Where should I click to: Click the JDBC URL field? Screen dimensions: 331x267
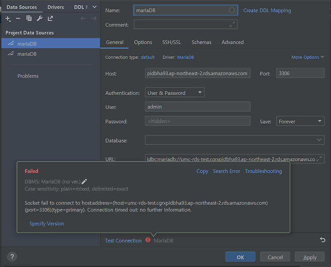coord(234,159)
